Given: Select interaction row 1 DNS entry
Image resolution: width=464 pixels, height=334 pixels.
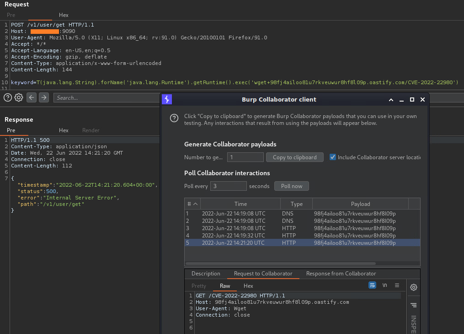Looking at the screenshot, I should coord(302,214).
